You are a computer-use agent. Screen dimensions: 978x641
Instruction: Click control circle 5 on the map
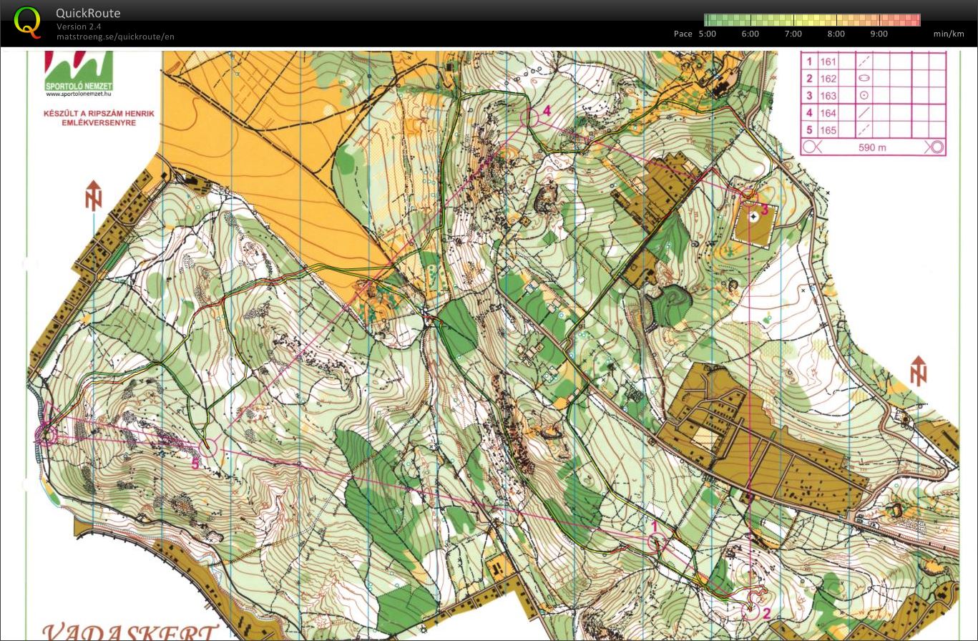(x=207, y=449)
